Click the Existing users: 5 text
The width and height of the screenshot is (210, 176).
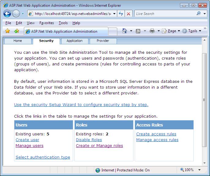click(x=32, y=134)
